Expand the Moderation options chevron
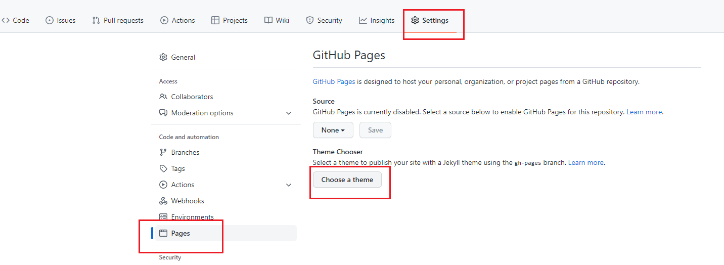The image size is (724, 265). pos(289,113)
